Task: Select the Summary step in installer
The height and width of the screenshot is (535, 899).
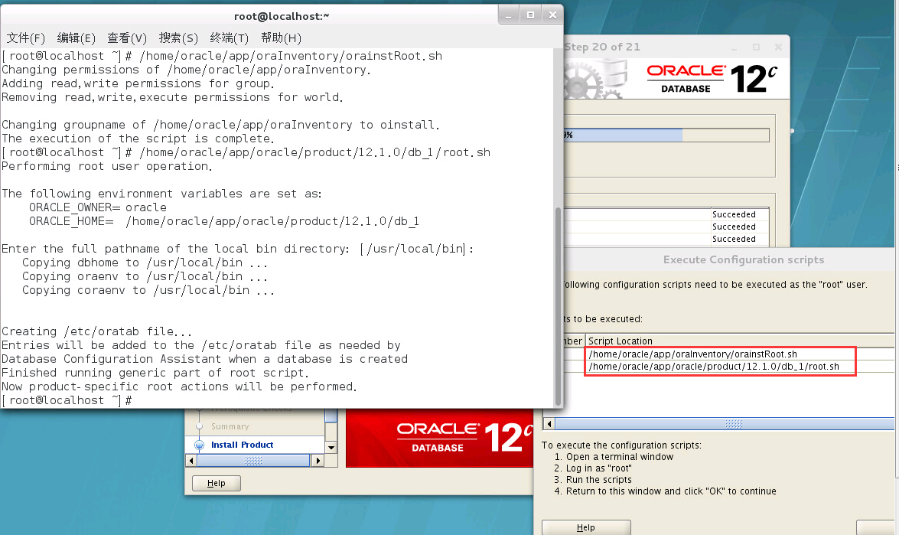Action: pos(230,426)
